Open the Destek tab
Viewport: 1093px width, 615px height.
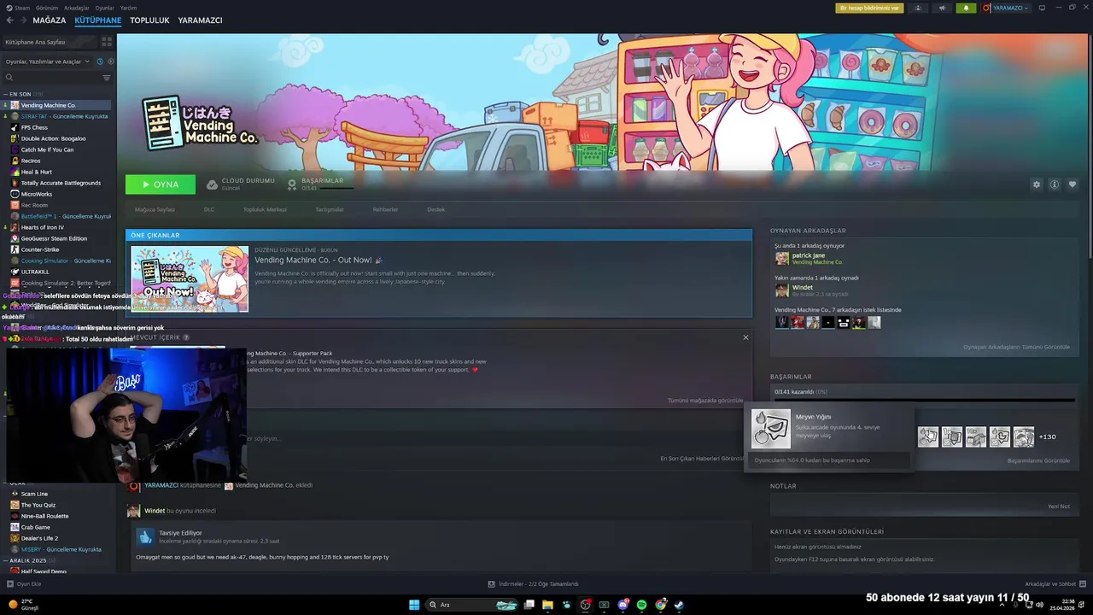[x=435, y=209]
